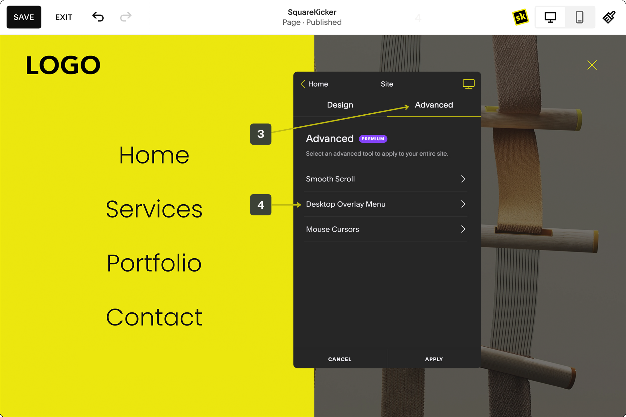Click Apply to save settings
This screenshot has height=417, width=626.
pos(434,359)
